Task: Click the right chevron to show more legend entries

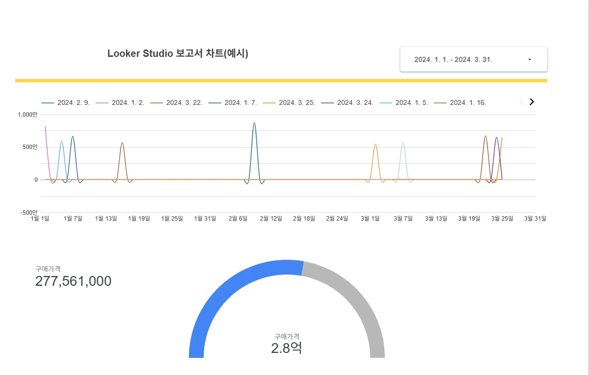Action: (531, 102)
